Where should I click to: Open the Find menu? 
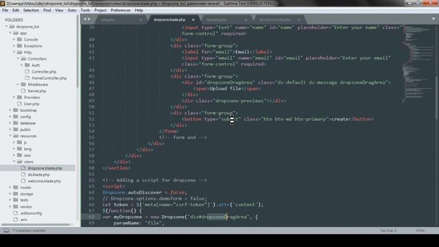(x=47, y=10)
